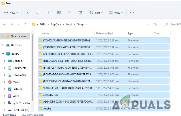The height and width of the screenshot is (116, 181).
Task: Click the Downloads arrow icon in sidebar
Action: pyautogui.click(x=10, y=75)
